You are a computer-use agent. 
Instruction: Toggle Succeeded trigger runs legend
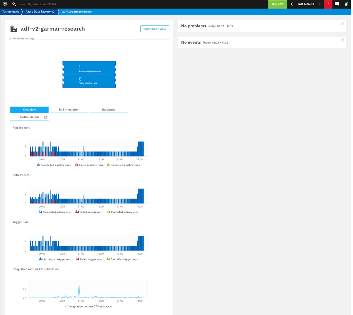tap(55, 259)
